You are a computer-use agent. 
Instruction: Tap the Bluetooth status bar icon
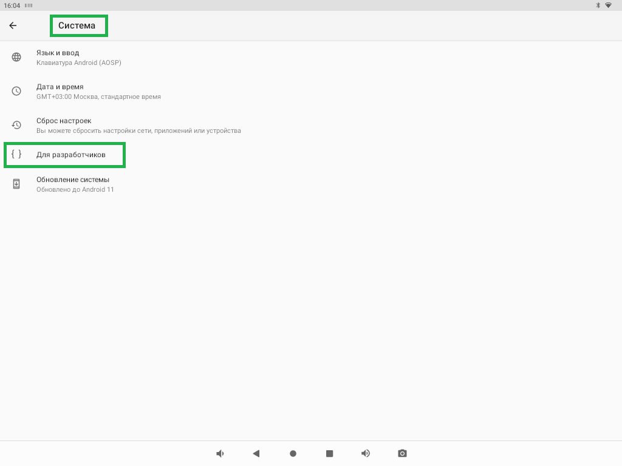coord(598,5)
